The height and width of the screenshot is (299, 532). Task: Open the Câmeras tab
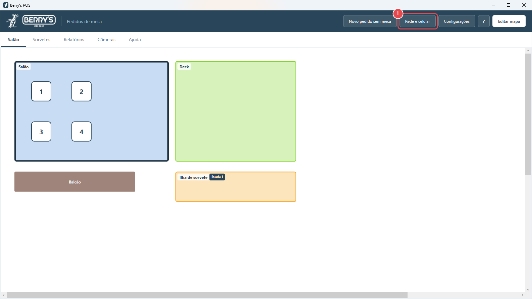(x=106, y=40)
